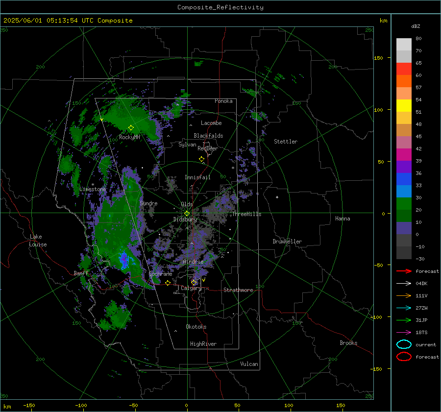This screenshot has height=412, width=441.
Task: Click the Hanna town label
Action: (x=343, y=218)
